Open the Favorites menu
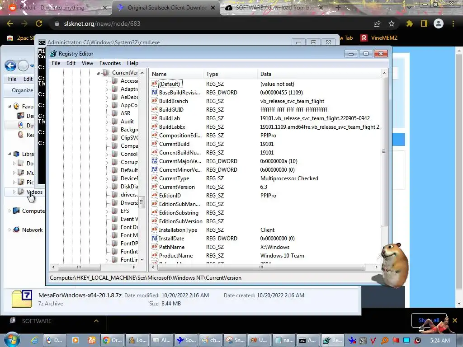The height and width of the screenshot is (347, 463). pyautogui.click(x=110, y=63)
